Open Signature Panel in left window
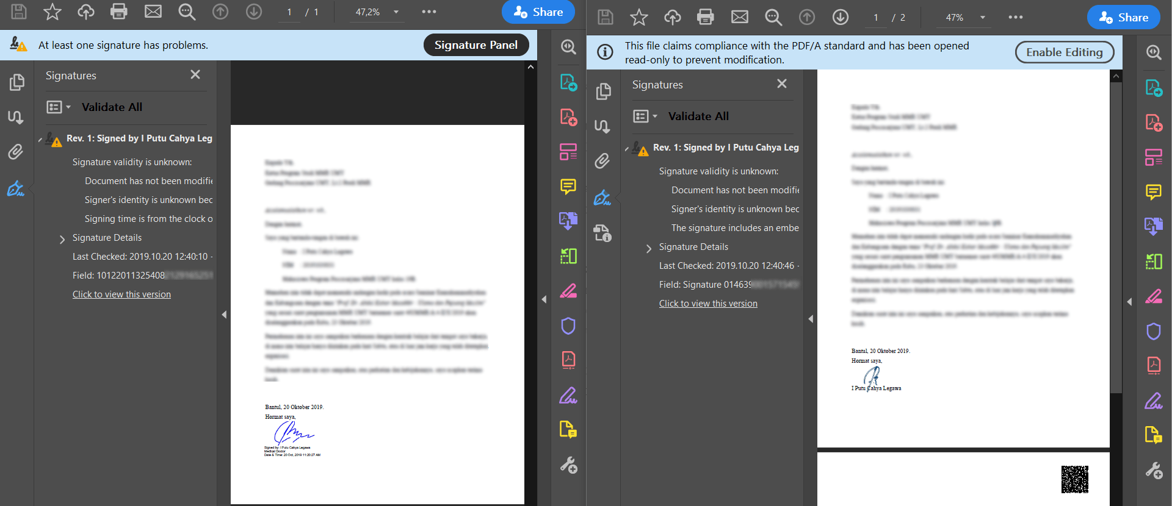The width and height of the screenshot is (1172, 506). (476, 45)
